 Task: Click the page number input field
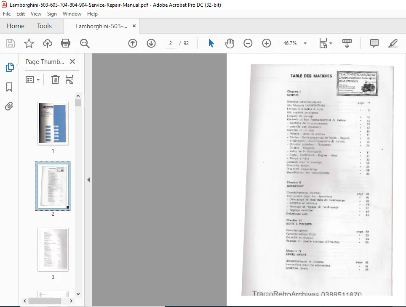coord(171,43)
